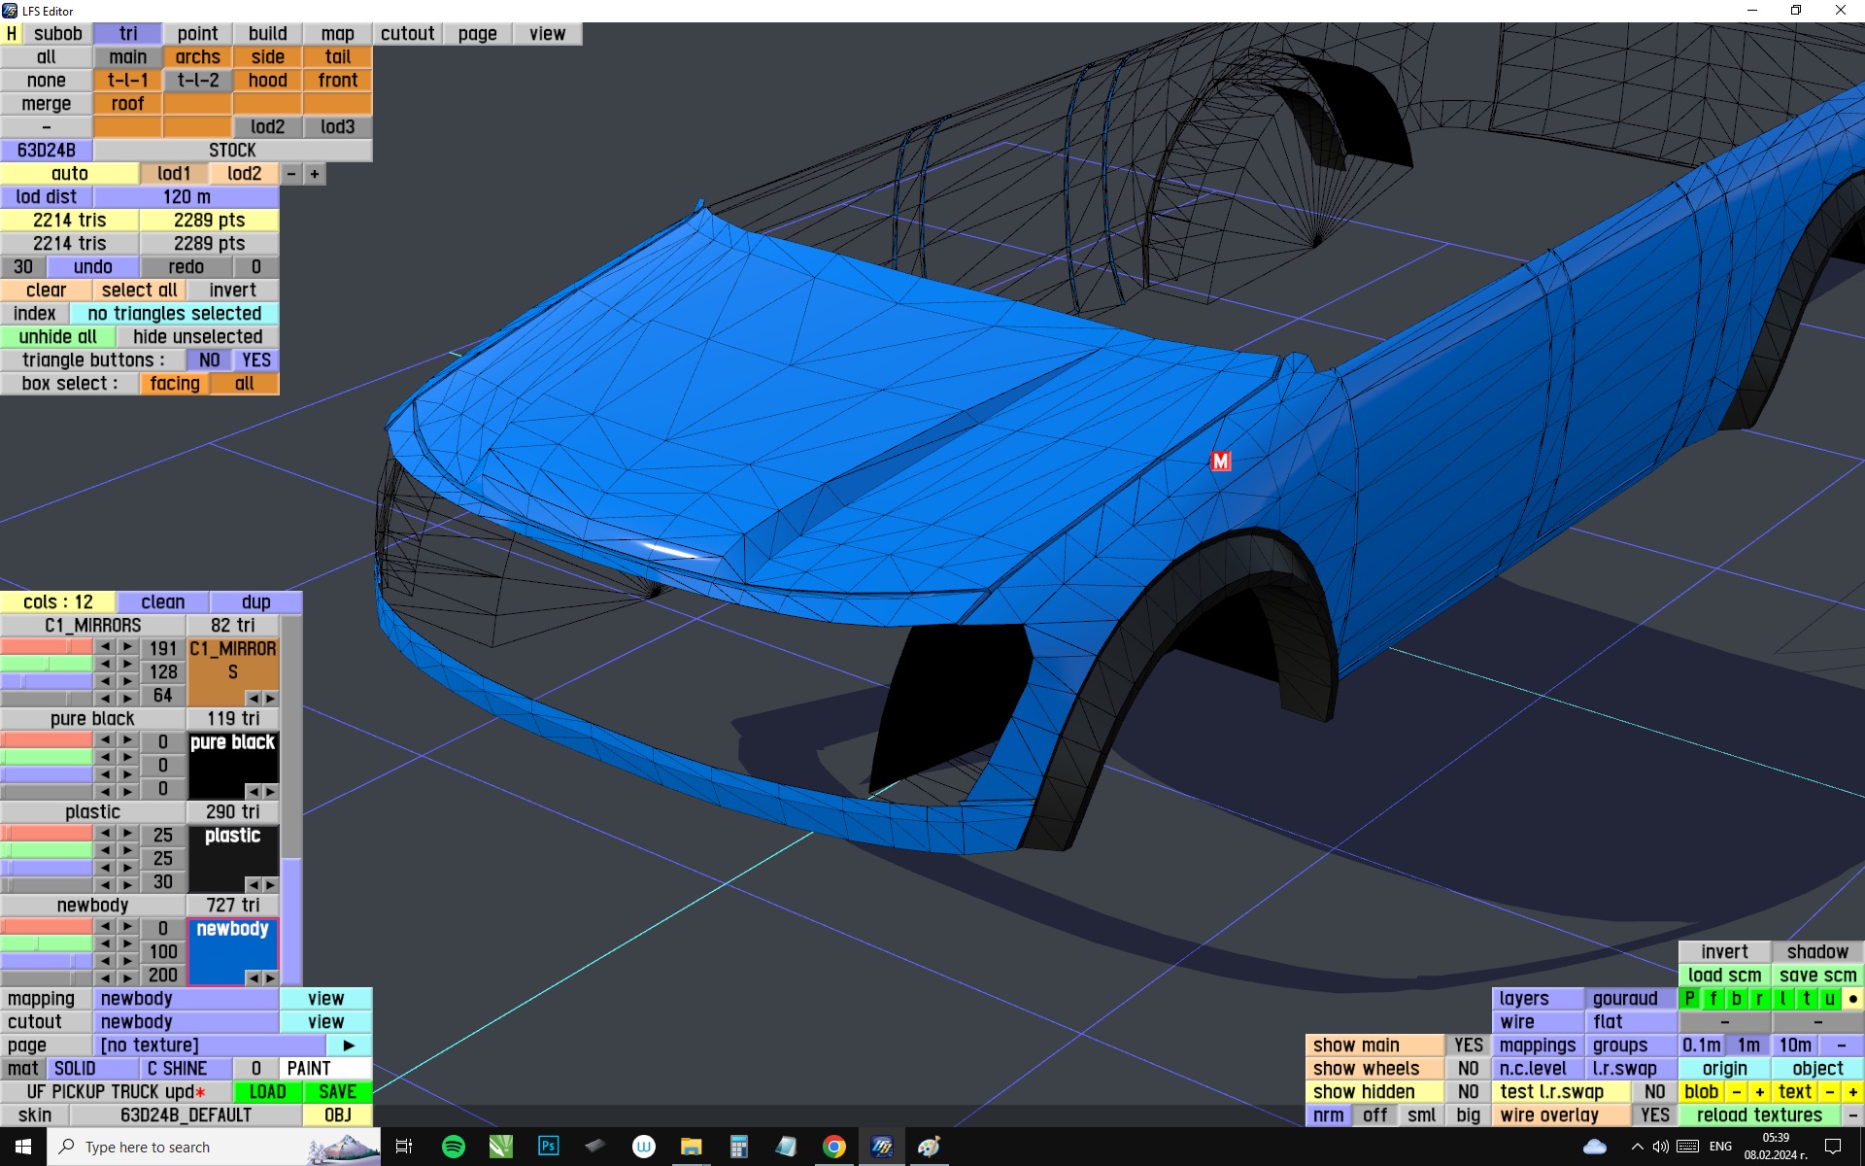
Task: Open Spotify from the taskbar
Action: tap(453, 1147)
